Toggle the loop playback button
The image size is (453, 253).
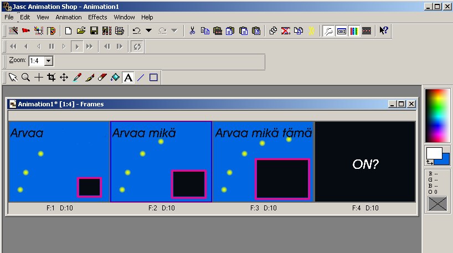(x=137, y=47)
